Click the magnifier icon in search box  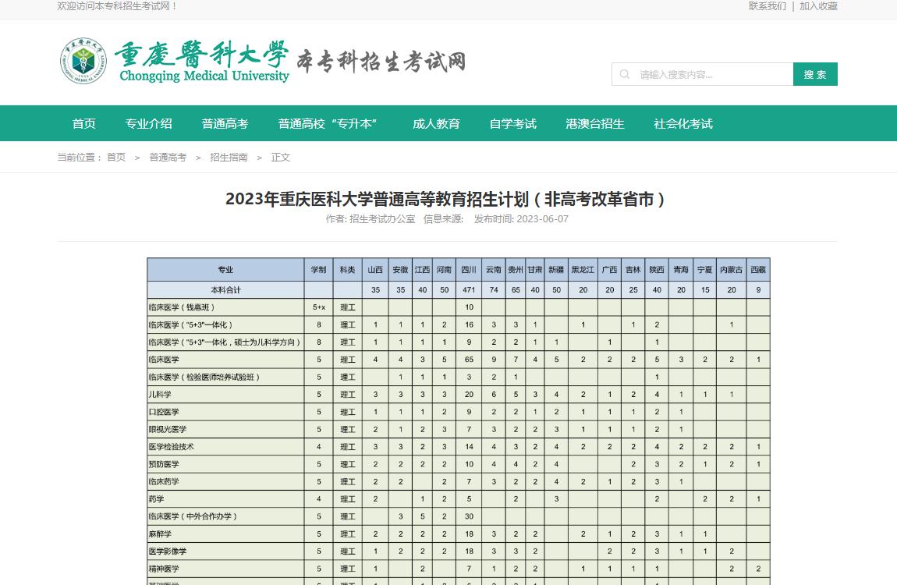[x=625, y=74]
